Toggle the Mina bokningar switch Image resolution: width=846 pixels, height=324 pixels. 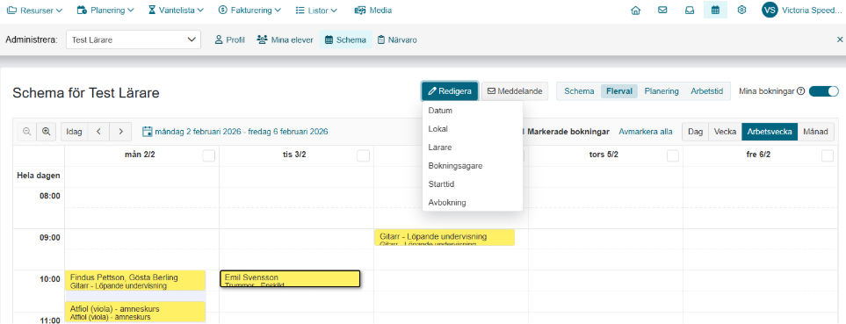tap(824, 91)
